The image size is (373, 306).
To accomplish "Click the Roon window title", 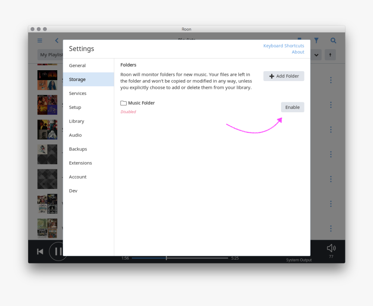I will (186, 29).
